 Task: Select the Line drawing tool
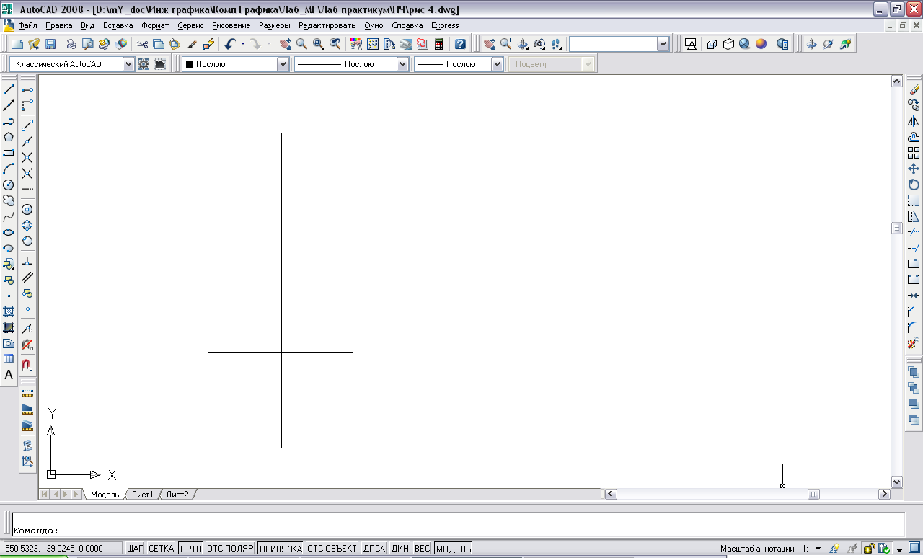[x=9, y=89]
